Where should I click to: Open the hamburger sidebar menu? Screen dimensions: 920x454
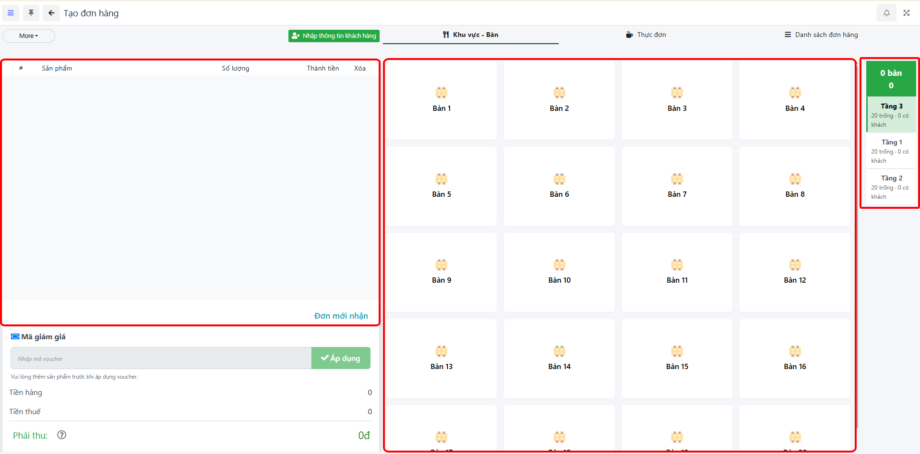(11, 13)
